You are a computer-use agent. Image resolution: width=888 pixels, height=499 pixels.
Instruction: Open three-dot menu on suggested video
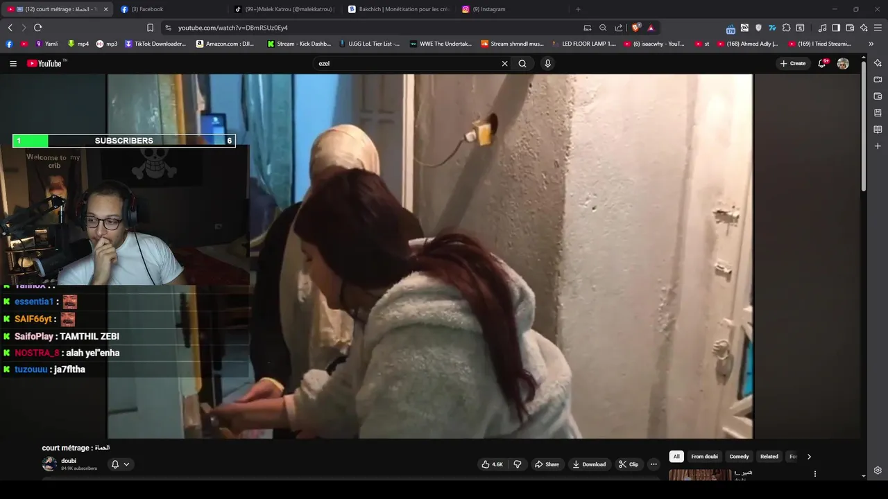click(x=815, y=474)
